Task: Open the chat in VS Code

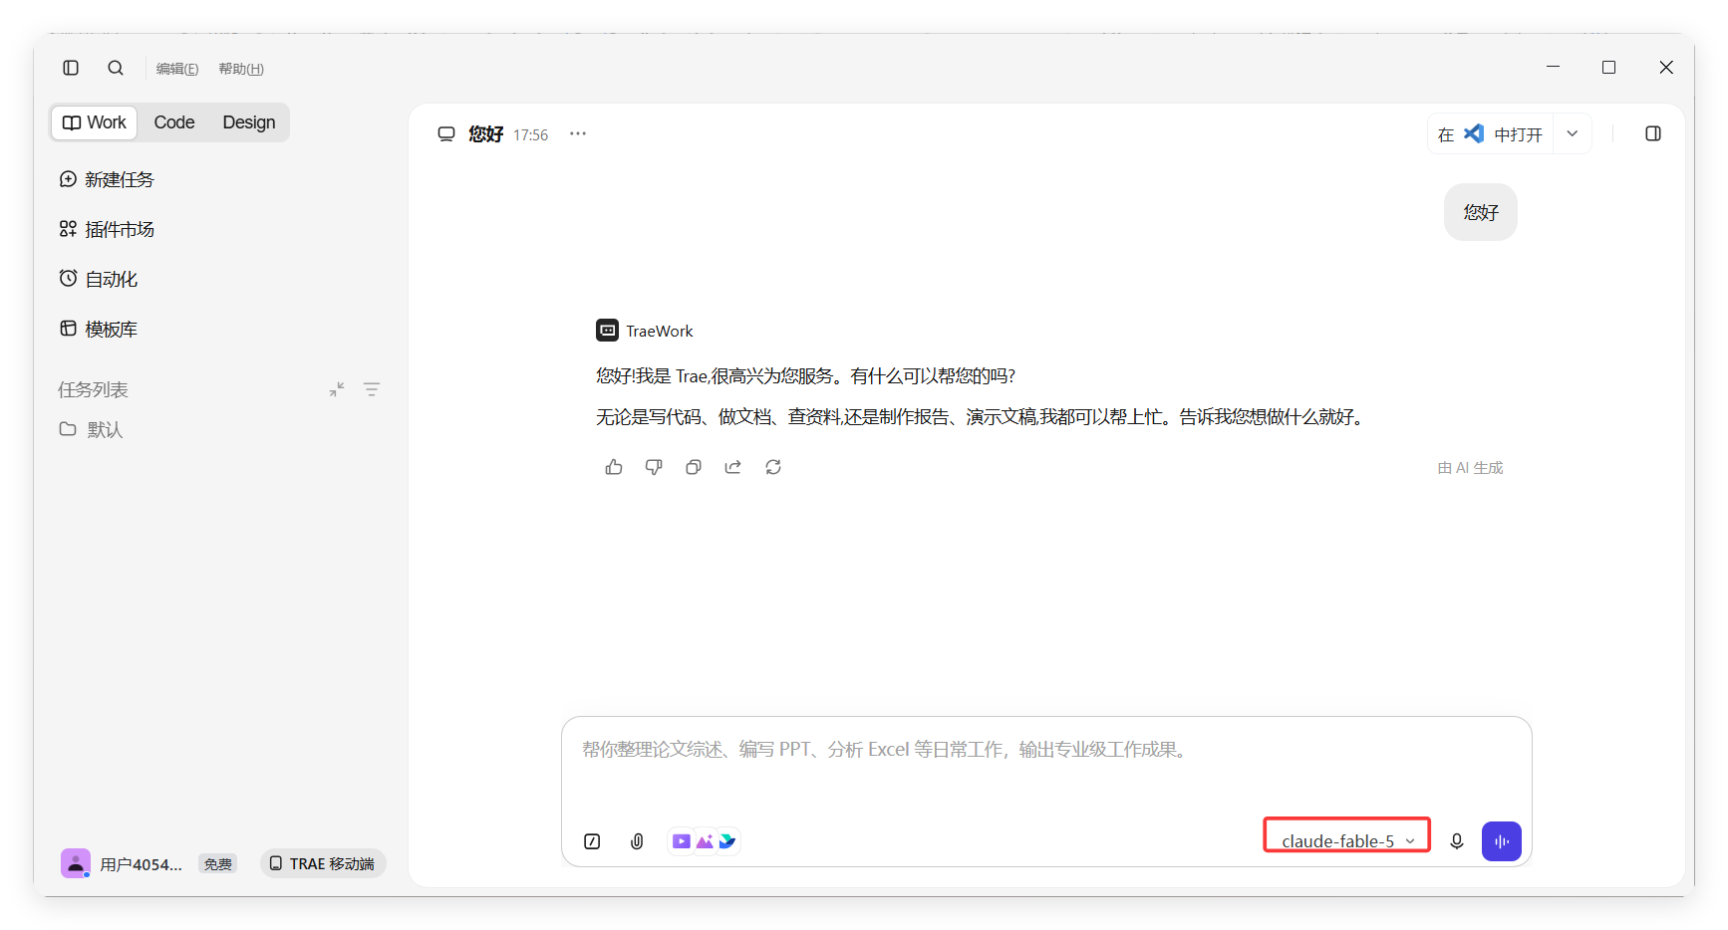Action: [1491, 134]
